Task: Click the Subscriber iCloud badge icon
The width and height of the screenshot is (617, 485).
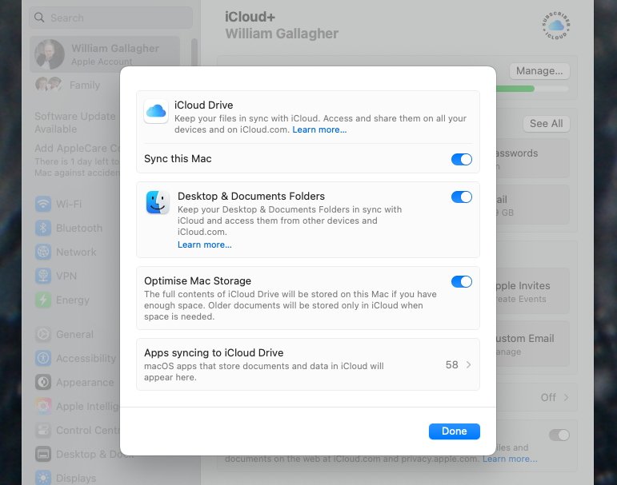Action: point(555,26)
